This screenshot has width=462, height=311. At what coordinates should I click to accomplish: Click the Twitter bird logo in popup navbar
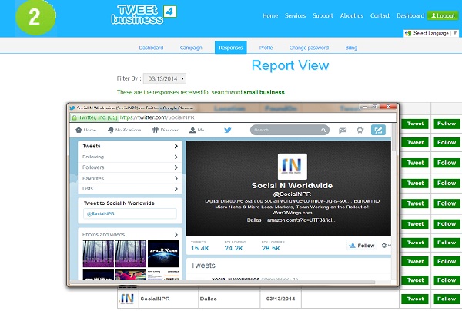227,130
